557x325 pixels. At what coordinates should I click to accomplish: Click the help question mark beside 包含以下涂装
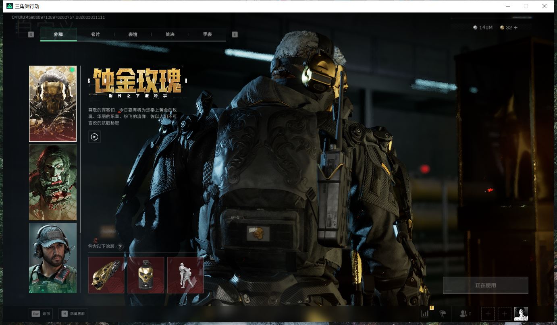coord(120,246)
